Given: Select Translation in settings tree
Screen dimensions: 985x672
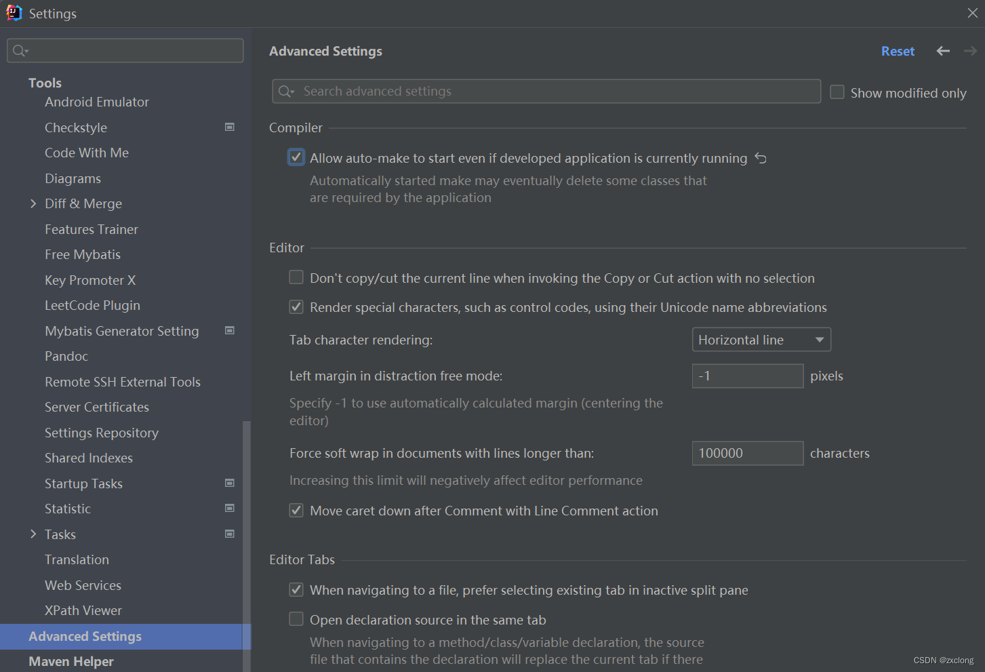Looking at the screenshot, I should pyautogui.click(x=77, y=559).
